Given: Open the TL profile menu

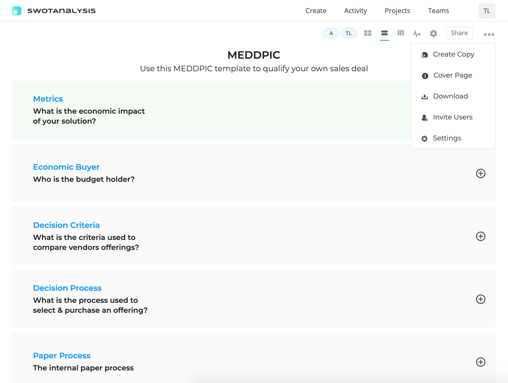Looking at the screenshot, I should (487, 11).
